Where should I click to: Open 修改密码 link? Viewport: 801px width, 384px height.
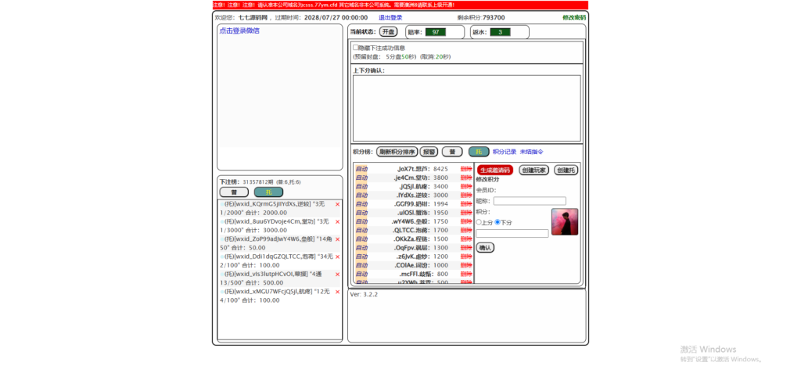pos(574,17)
